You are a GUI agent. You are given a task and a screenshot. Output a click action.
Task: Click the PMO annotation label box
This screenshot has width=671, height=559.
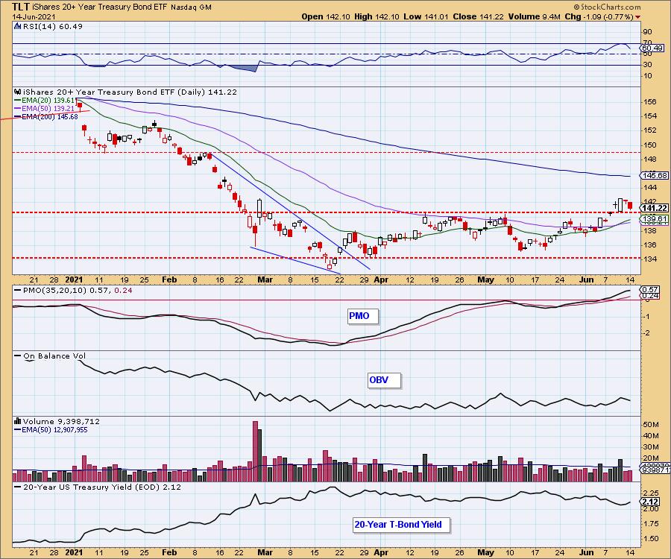pos(362,316)
